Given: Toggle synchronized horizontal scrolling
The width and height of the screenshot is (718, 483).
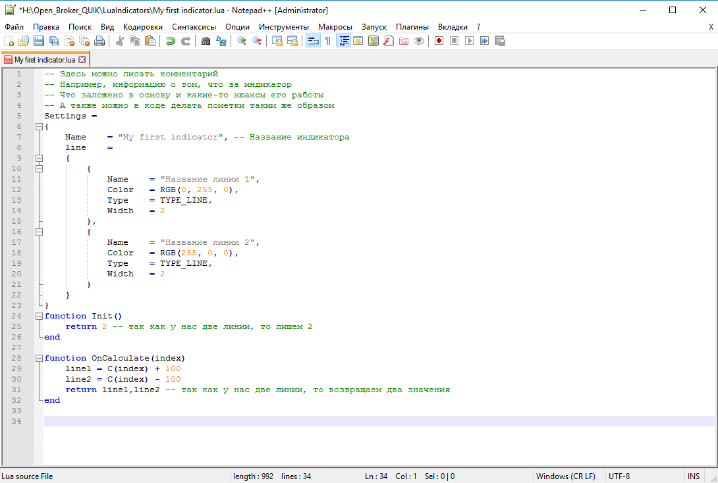Looking at the screenshot, I should coord(292,41).
